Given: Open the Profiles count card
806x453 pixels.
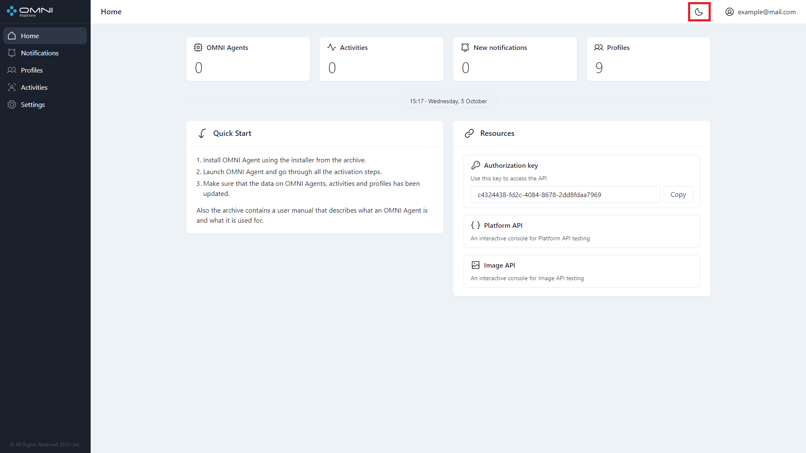Looking at the screenshot, I should coord(648,59).
